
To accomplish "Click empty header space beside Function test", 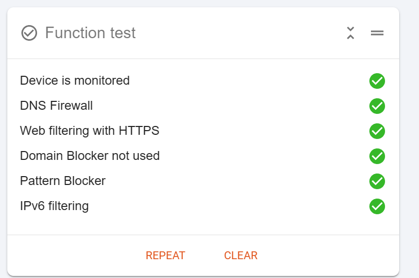I will (240, 33).
